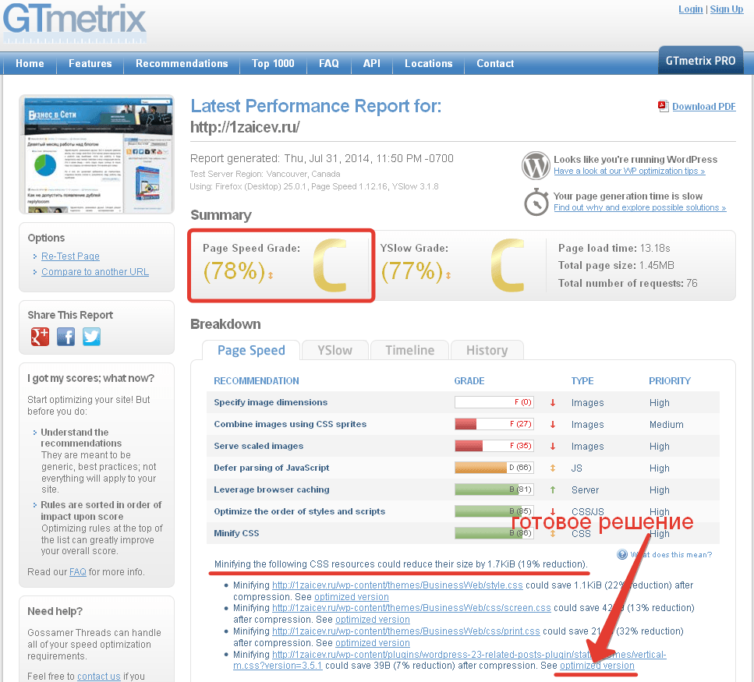754x682 pixels.
Task: Expand the Leverage browser caching row
Action: click(271, 489)
